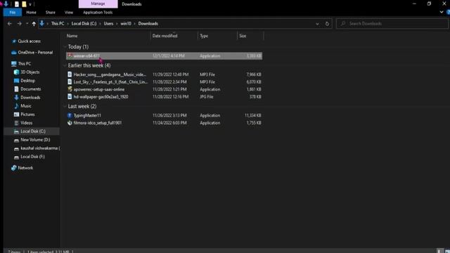Open Network in navigation pane

pos(25,168)
